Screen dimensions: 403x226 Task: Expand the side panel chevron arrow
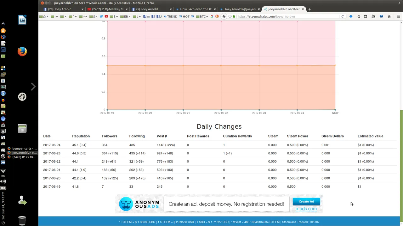(x=33, y=87)
